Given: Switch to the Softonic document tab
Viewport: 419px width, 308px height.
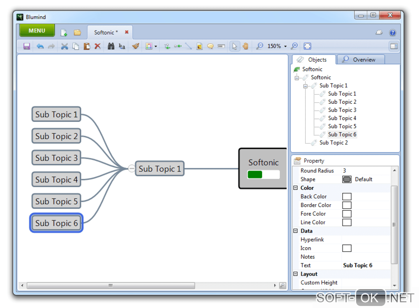Looking at the screenshot, I should coord(106,32).
